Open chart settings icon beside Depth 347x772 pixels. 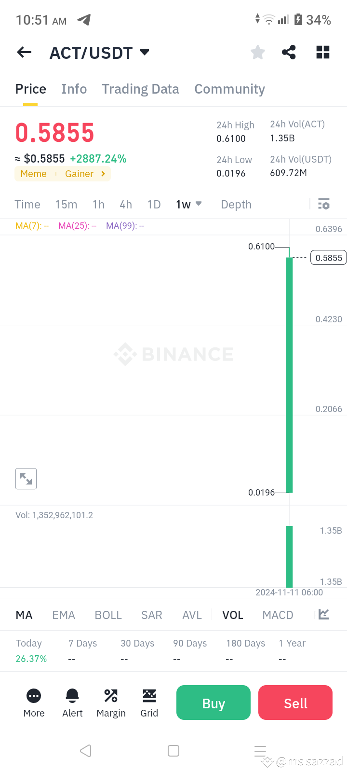click(x=324, y=204)
